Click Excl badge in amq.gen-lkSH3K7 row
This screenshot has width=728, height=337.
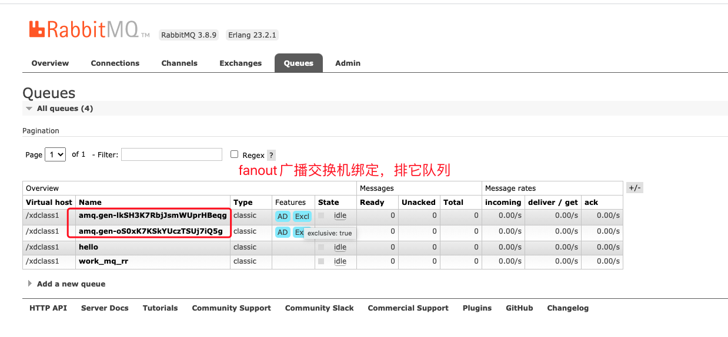(x=302, y=216)
